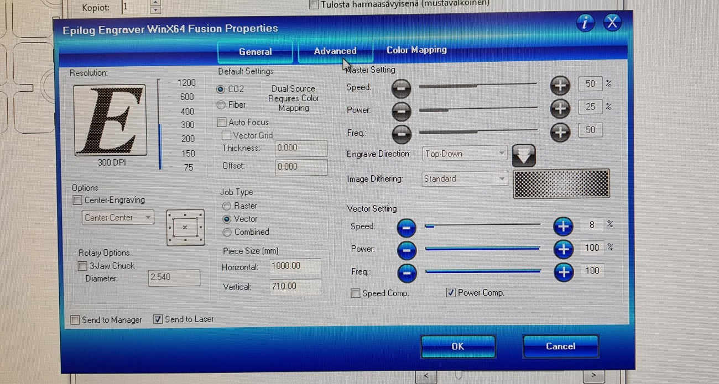
Task: Adjust the Vector Freq slider
Action: coord(482,271)
